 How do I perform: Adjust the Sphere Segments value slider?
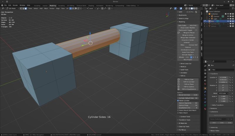tap(188, 103)
